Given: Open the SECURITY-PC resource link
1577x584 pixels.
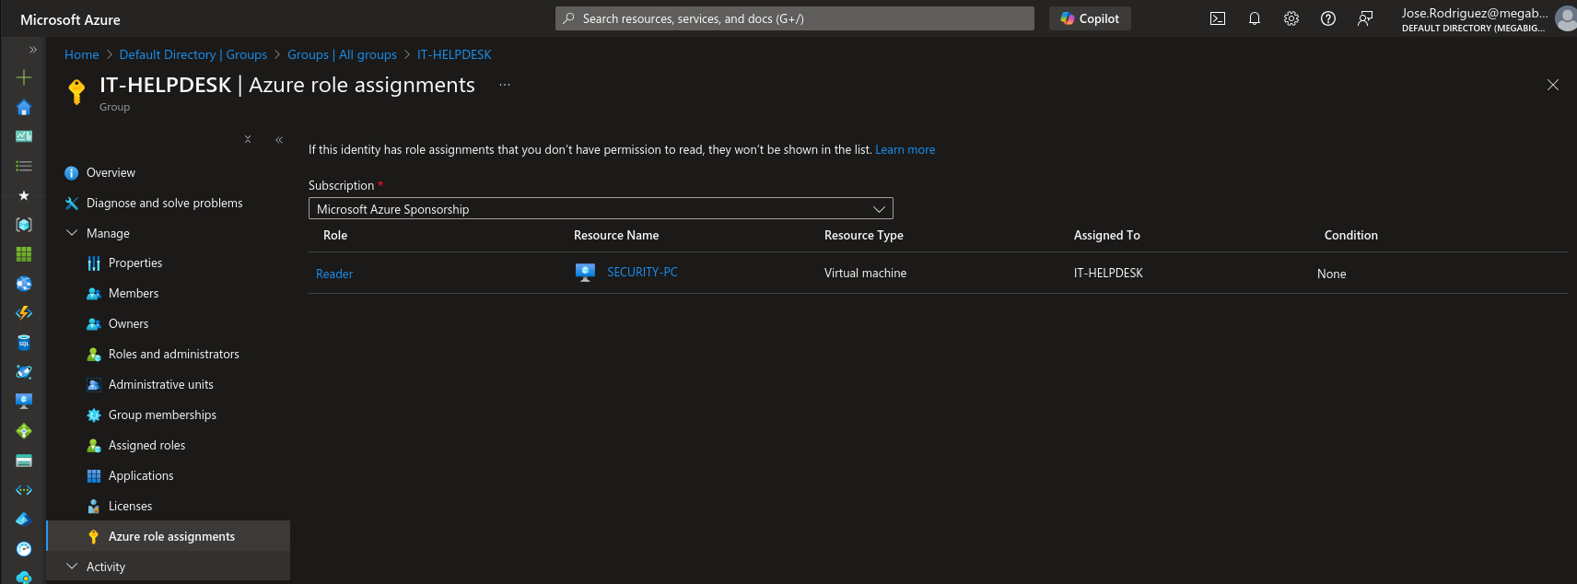Looking at the screenshot, I should [642, 272].
